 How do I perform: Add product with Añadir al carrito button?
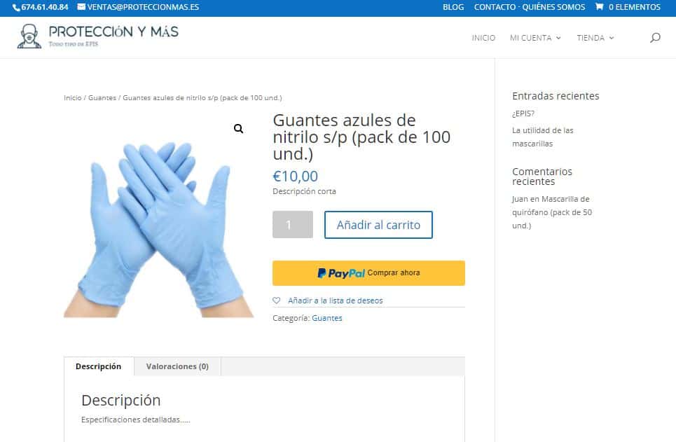click(x=378, y=225)
